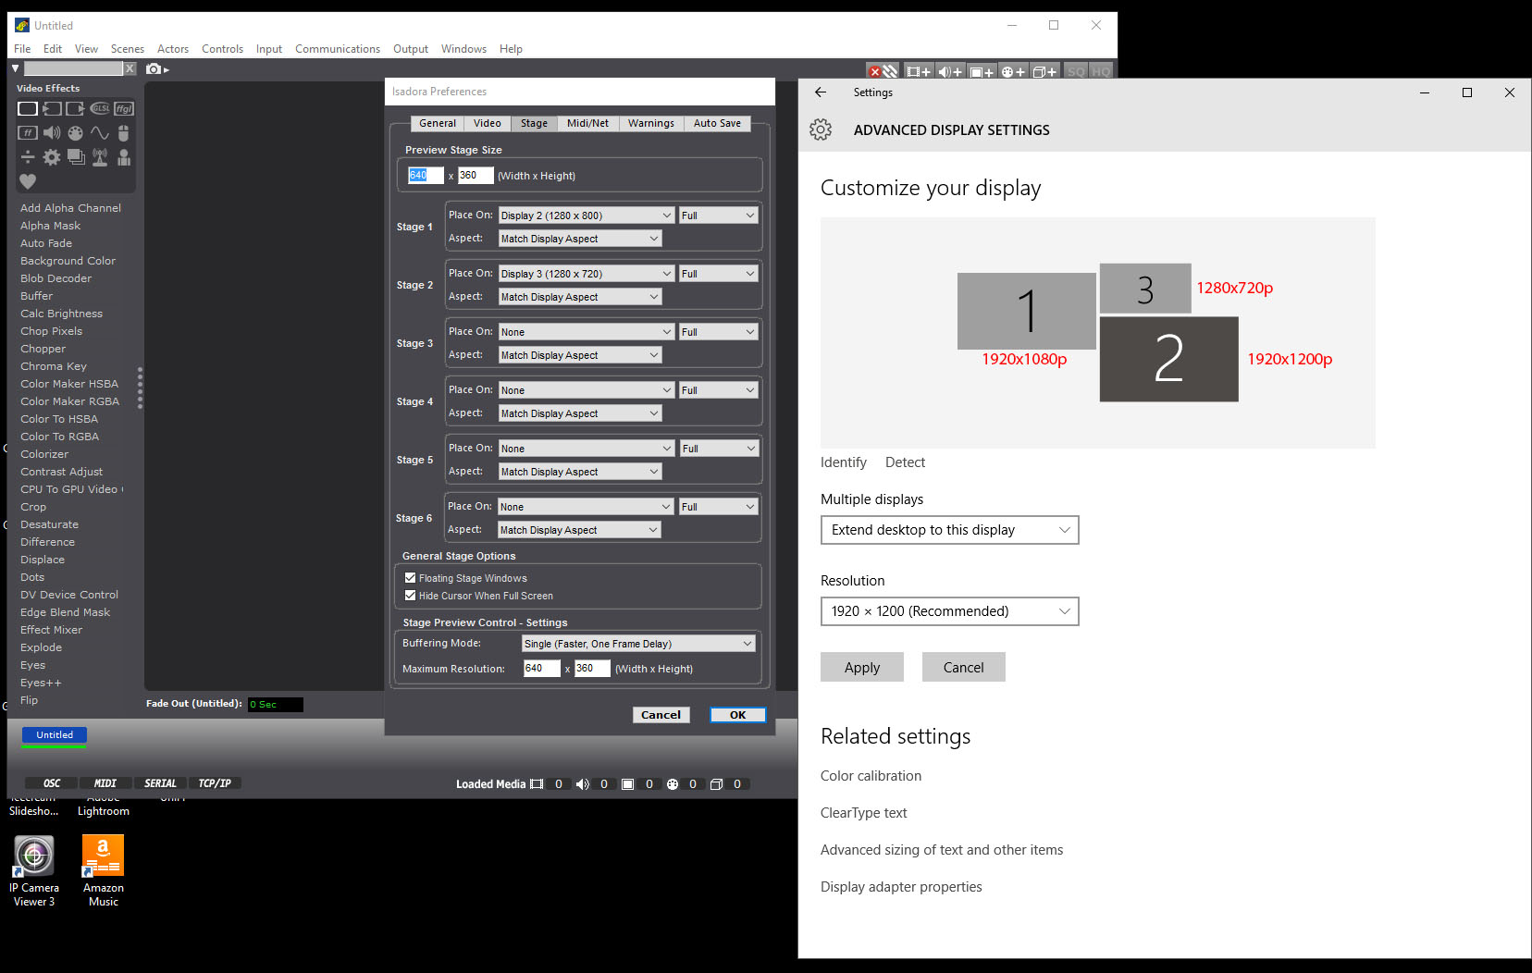Click Cancel in Isadora Preferences

click(661, 715)
